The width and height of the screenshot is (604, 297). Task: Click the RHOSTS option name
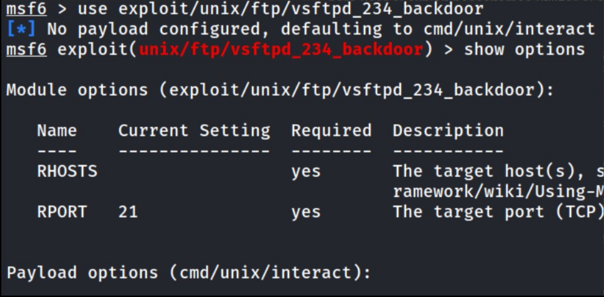[67, 171]
